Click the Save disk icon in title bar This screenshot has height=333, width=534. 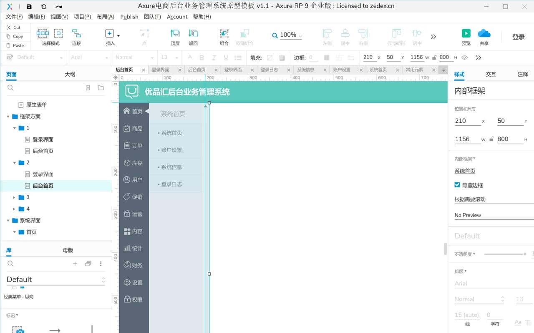click(x=29, y=7)
